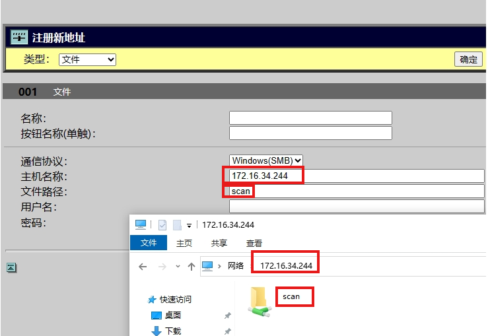
Task: Click the Forward arrow in Explorer
Action: coord(162,267)
